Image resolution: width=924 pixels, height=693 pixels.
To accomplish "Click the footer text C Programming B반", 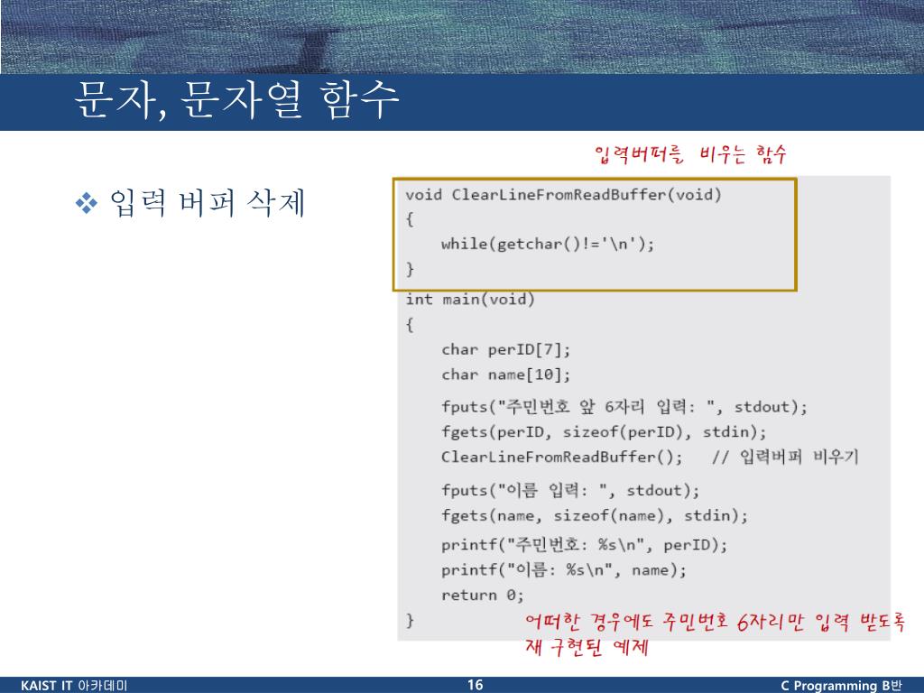I will point(842,686).
